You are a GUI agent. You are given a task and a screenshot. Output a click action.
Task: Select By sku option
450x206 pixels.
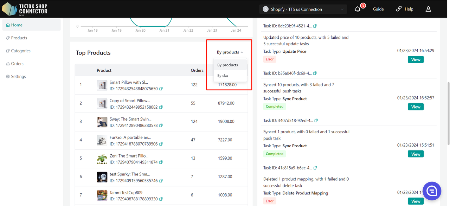point(223,76)
